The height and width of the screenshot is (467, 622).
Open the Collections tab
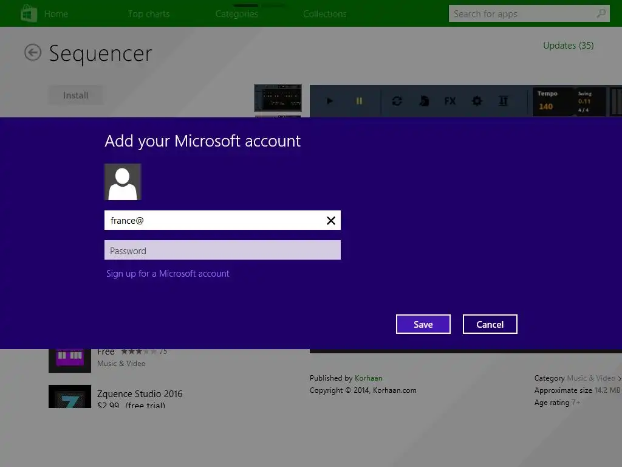[325, 14]
